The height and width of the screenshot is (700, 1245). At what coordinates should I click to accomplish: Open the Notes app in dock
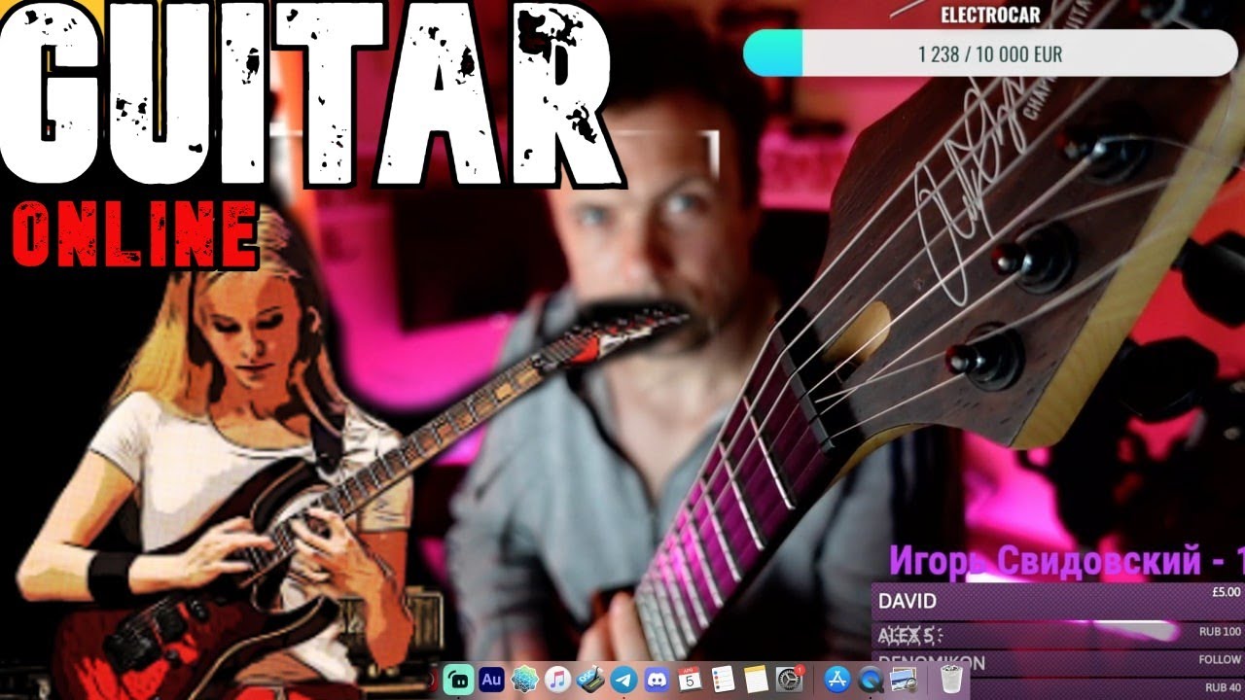point(756,681)
